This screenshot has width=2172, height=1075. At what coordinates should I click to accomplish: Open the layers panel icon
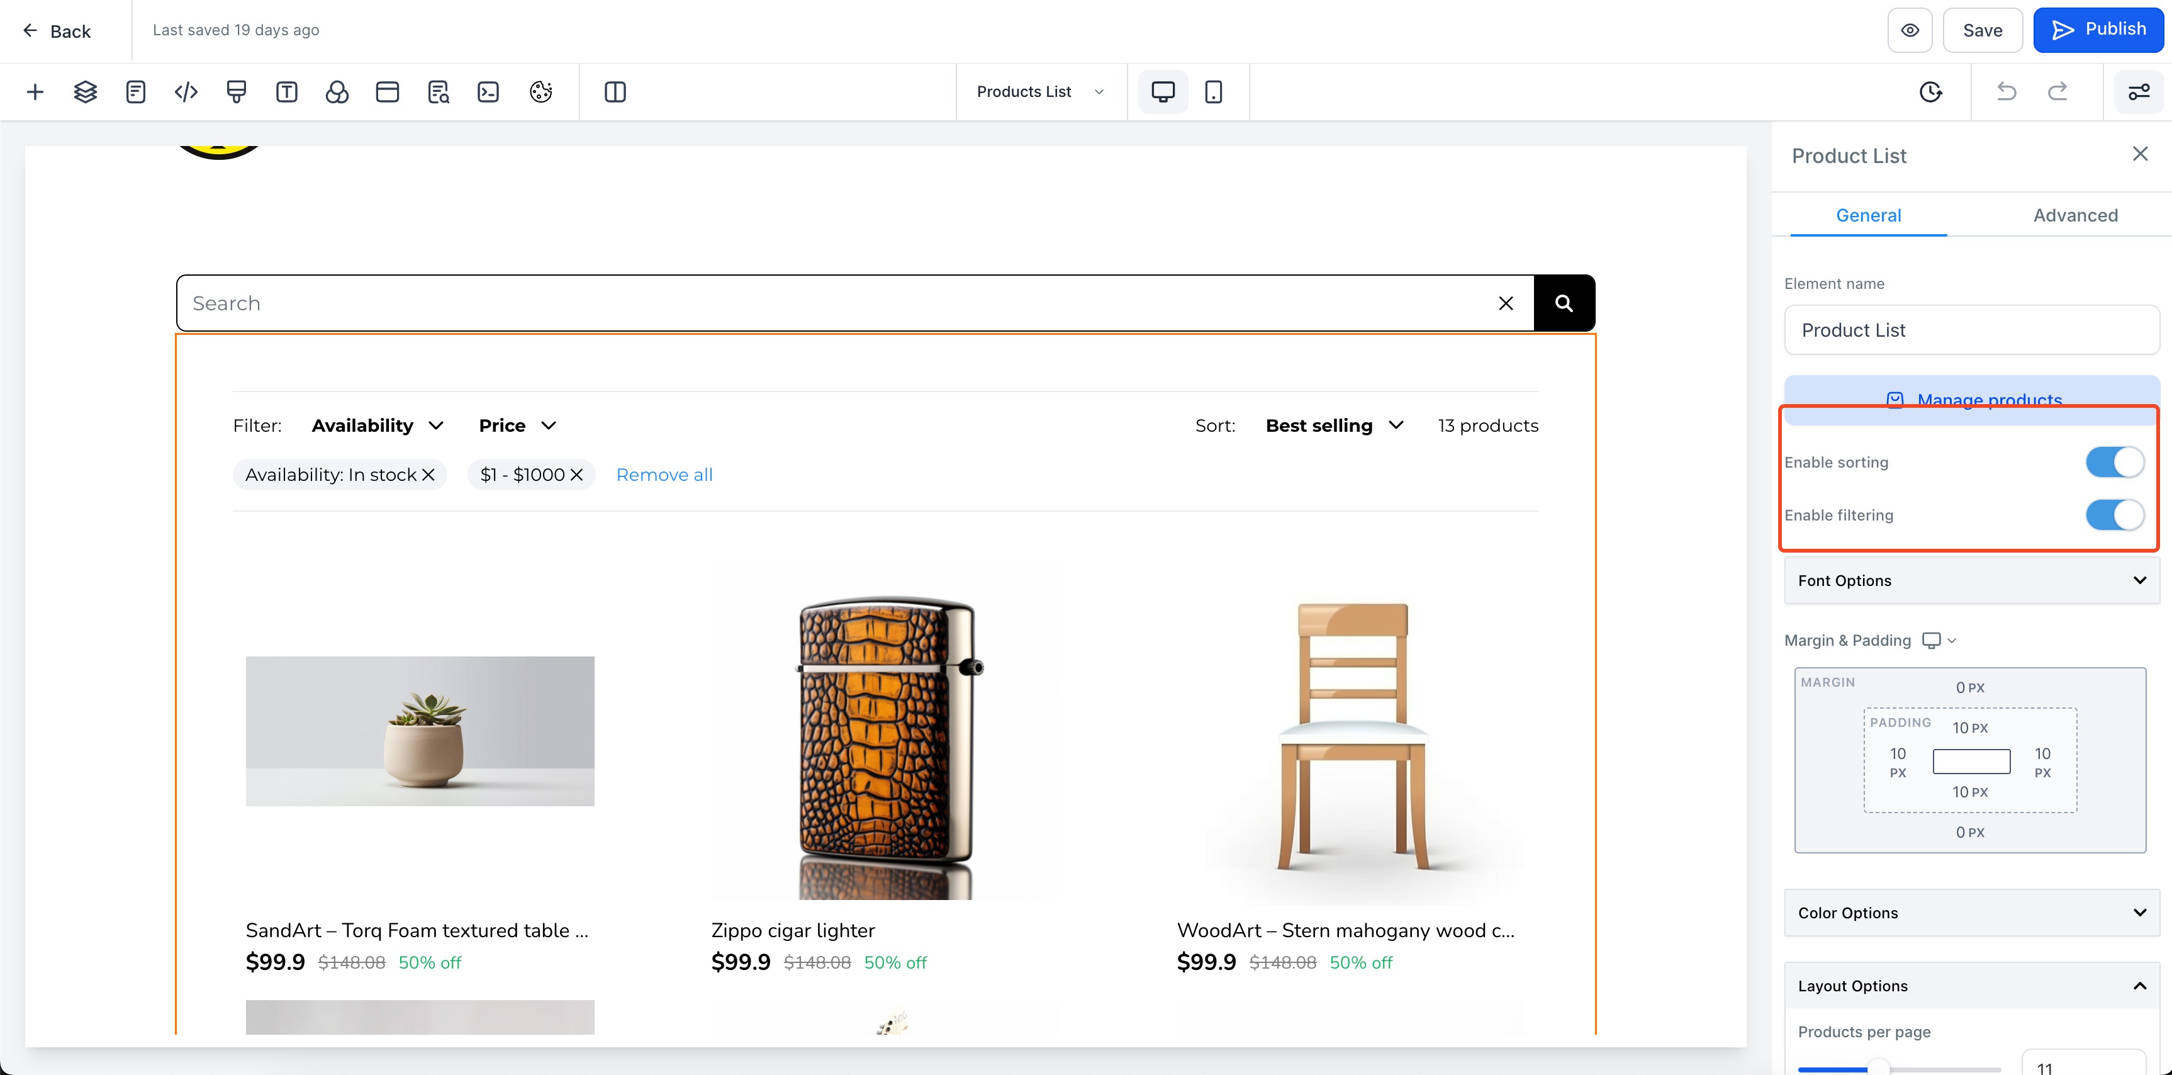point(85,92)
